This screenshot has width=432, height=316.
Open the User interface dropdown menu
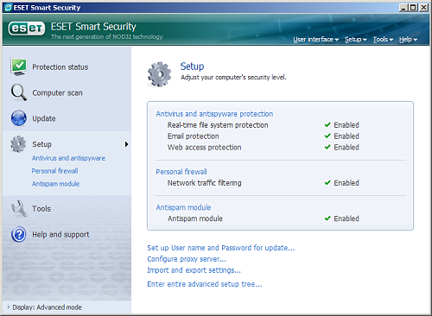(x=316, y=40)
